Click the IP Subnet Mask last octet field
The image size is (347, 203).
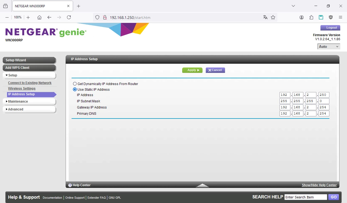pos(324,101)
